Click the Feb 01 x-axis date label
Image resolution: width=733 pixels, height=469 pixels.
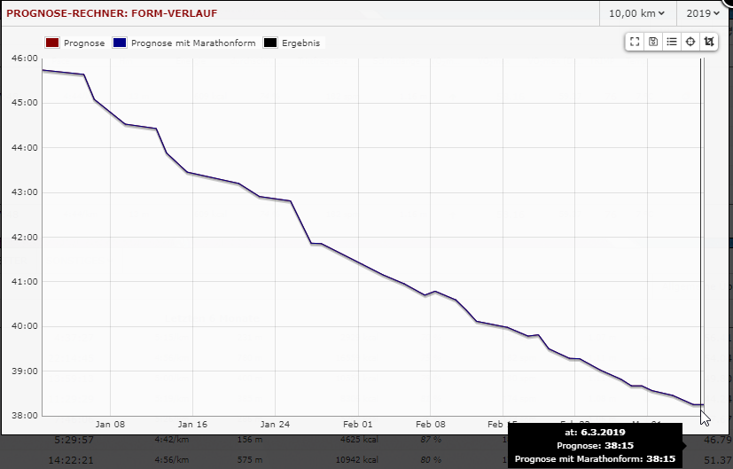tap(358, 425)
